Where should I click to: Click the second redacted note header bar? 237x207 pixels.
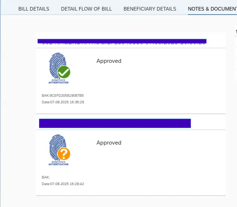tap(115, 123)
